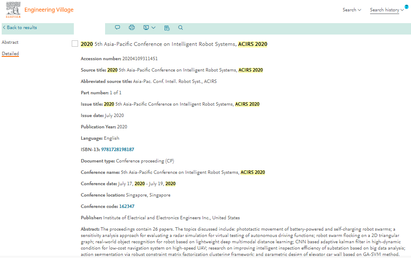
Task: Open the Search dropdown menu
Action: [352, 10]
